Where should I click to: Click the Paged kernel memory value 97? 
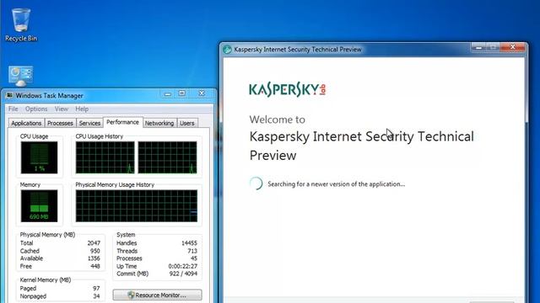pos(96,288)
